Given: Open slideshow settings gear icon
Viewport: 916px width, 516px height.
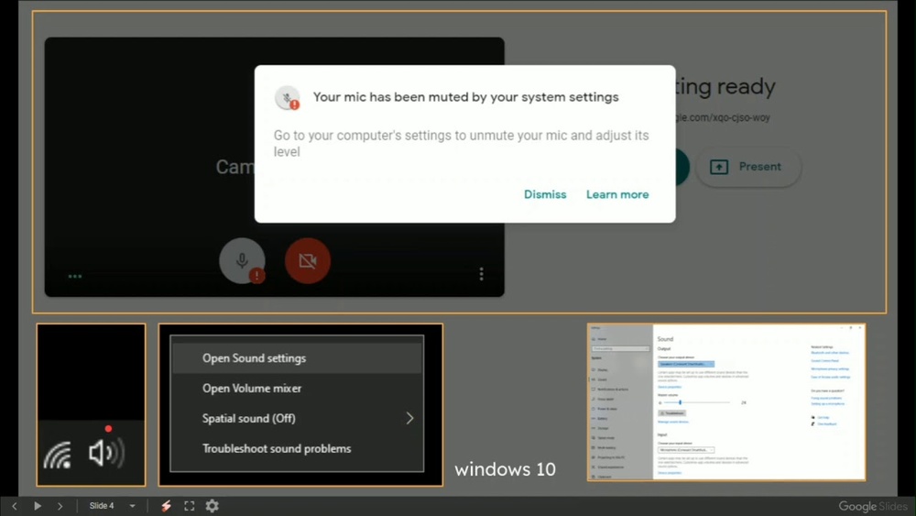Looking at the screenshot, I should pyautogui.click(x=213, y=506).
